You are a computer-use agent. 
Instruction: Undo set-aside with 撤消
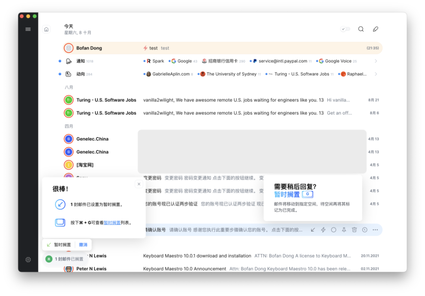click(83, 245)
